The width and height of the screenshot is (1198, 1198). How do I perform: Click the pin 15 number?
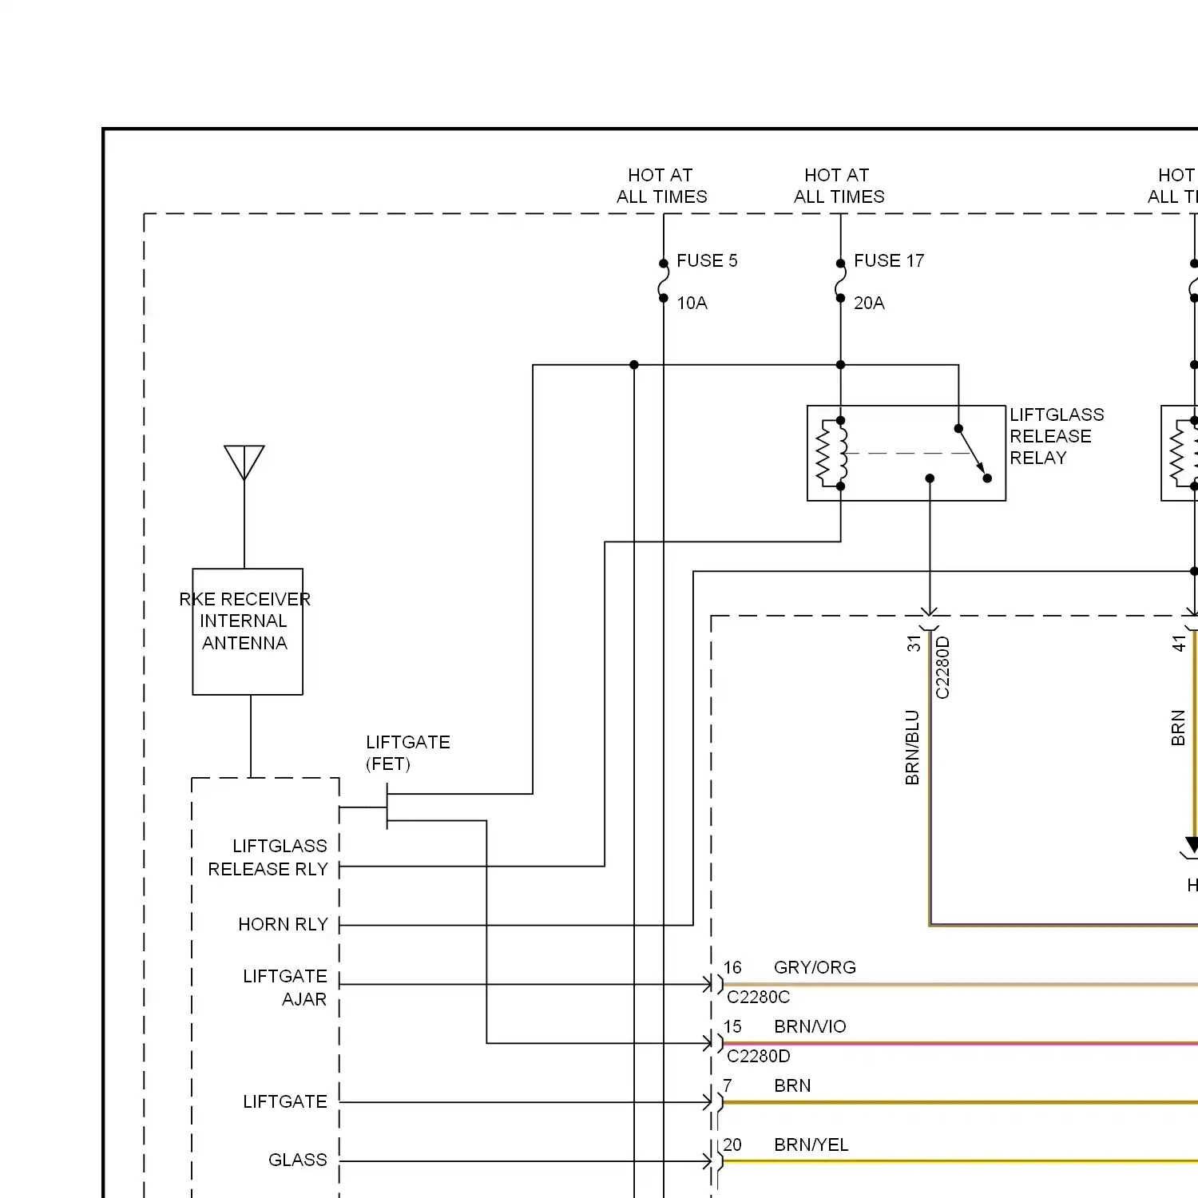[732, 1026]
